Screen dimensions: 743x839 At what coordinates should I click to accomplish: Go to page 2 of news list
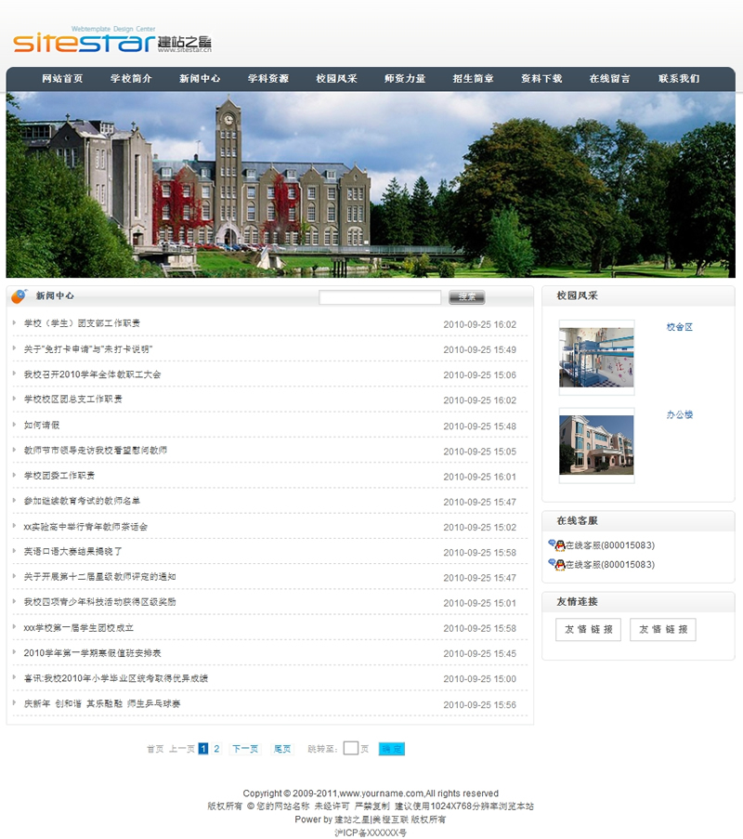point(216,749)
